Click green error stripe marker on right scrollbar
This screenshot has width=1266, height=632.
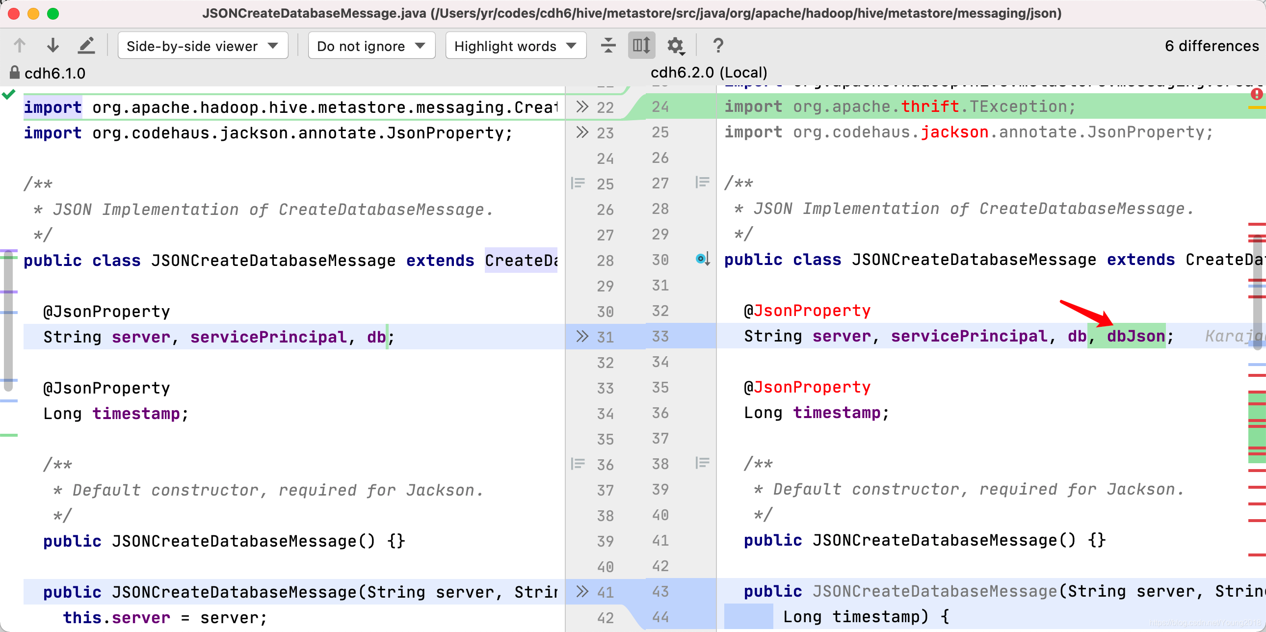pyautogui.click(x=1256, y=437)
